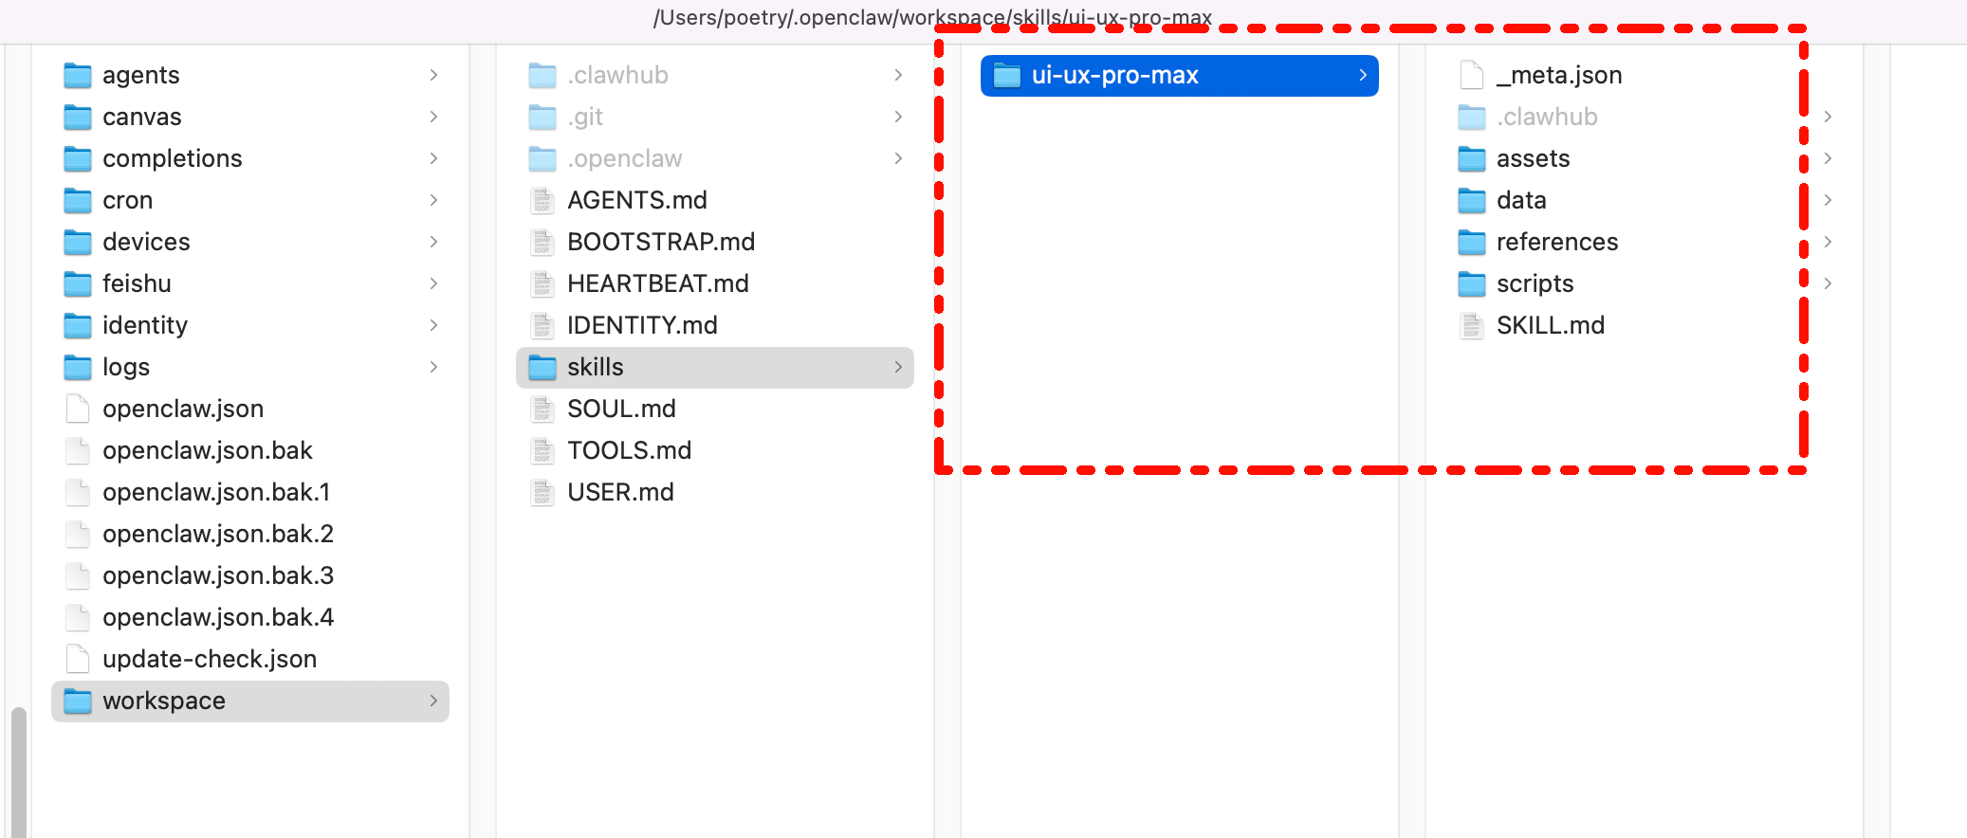Select the devices folder name

point(146,242)
